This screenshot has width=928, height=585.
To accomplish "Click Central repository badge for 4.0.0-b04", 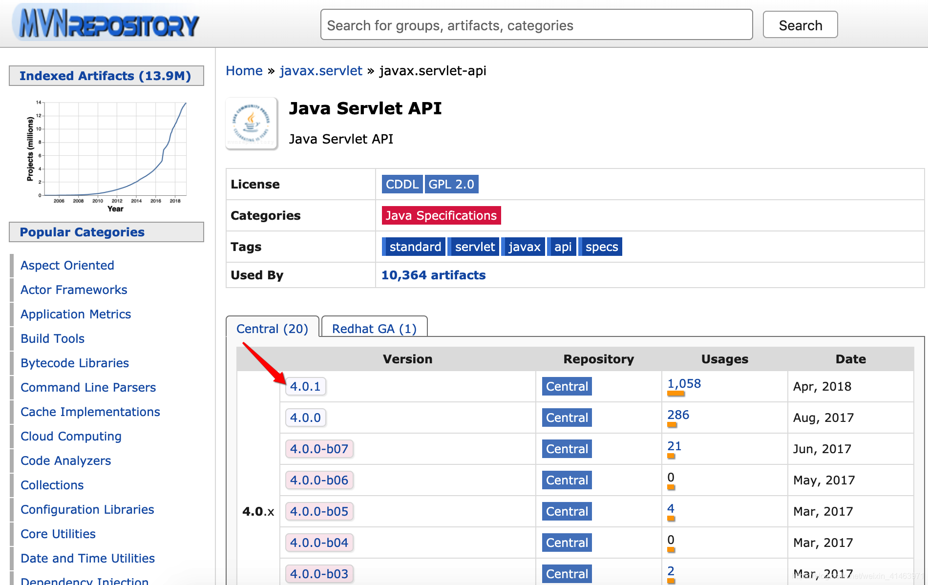I will coord(567,543).
